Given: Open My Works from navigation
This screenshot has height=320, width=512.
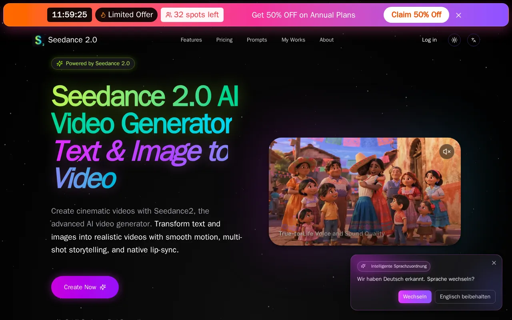Looking at the screenshot, I should [x=293, y=40].
